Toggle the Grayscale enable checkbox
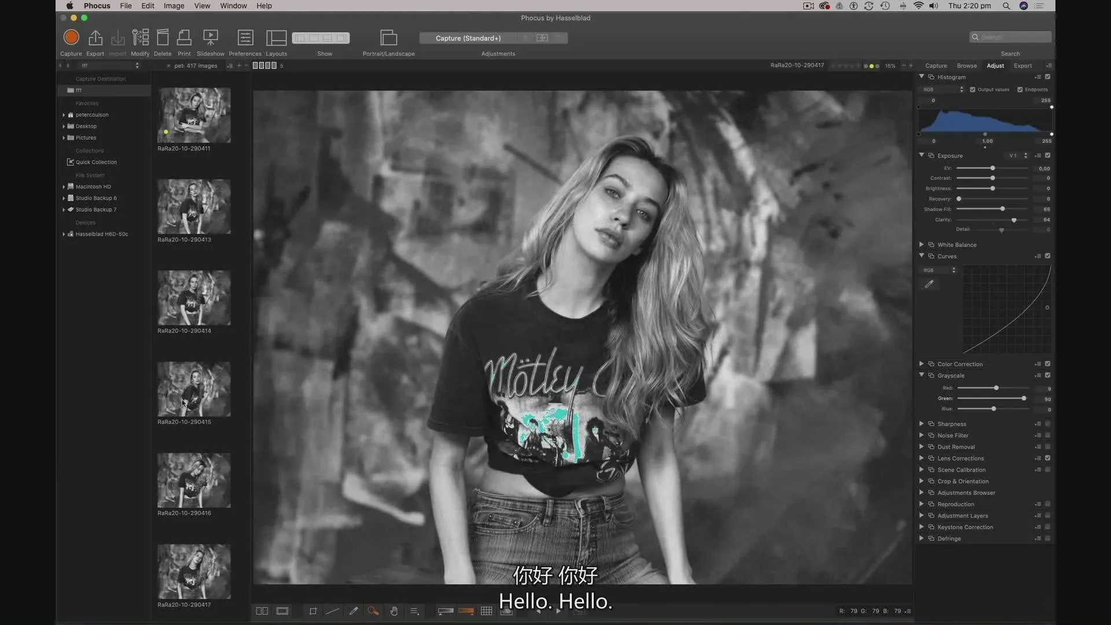Viewport: 1111px width, 625px height. 1047,376
